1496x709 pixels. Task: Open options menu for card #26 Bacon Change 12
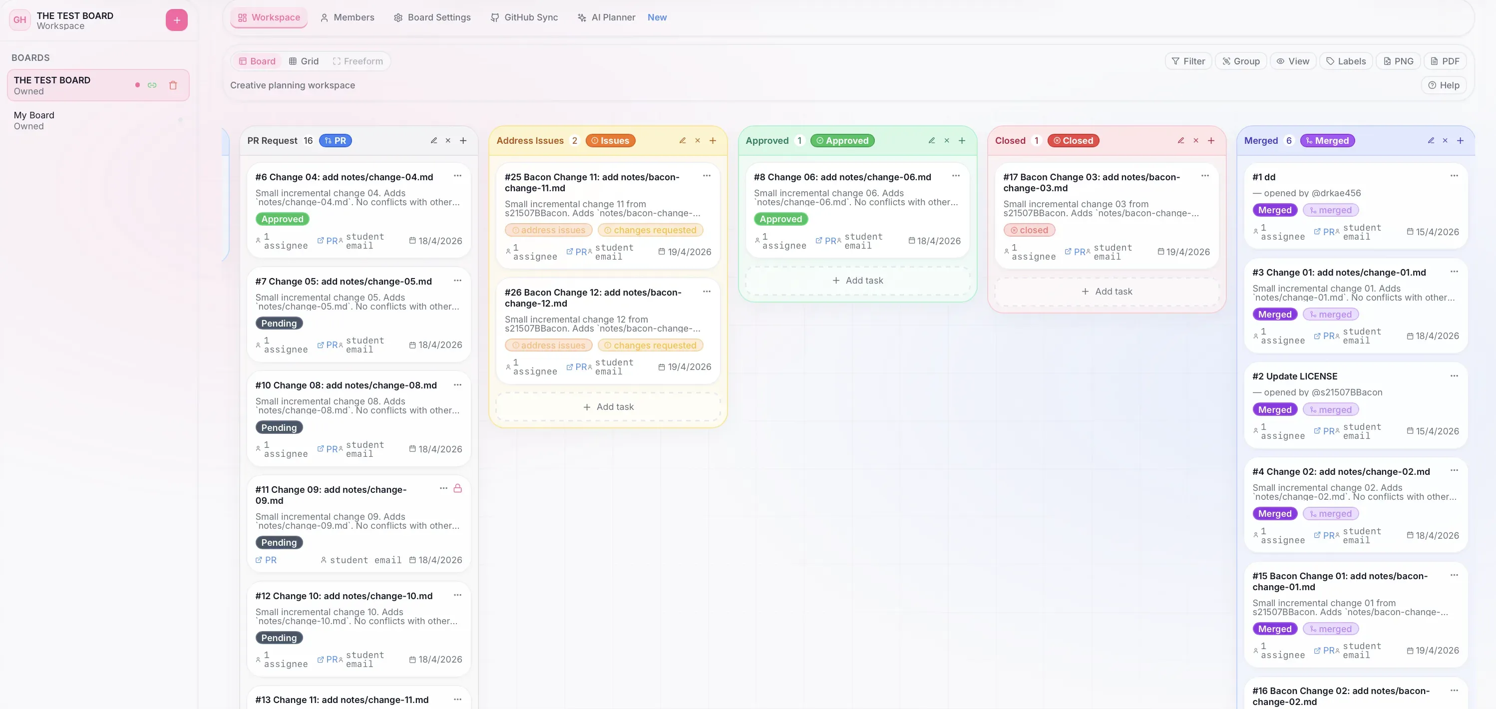tap(707, 292)
